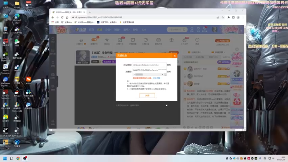Open Chrome profile avatar

coord(238,17)
